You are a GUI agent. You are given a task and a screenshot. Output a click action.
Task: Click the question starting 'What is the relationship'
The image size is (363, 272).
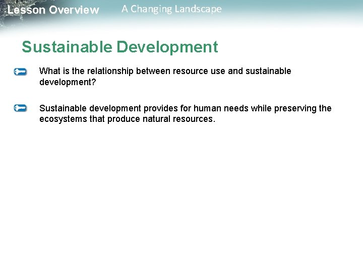point(165,77)
